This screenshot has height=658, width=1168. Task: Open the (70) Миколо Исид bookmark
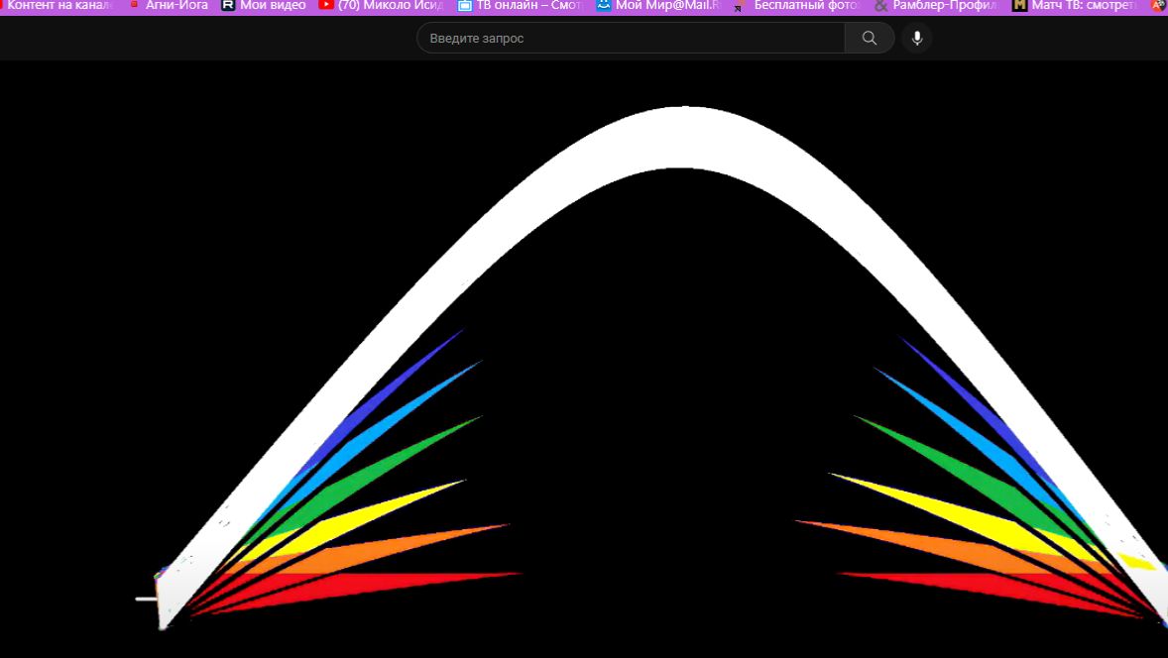pos(391,5)
